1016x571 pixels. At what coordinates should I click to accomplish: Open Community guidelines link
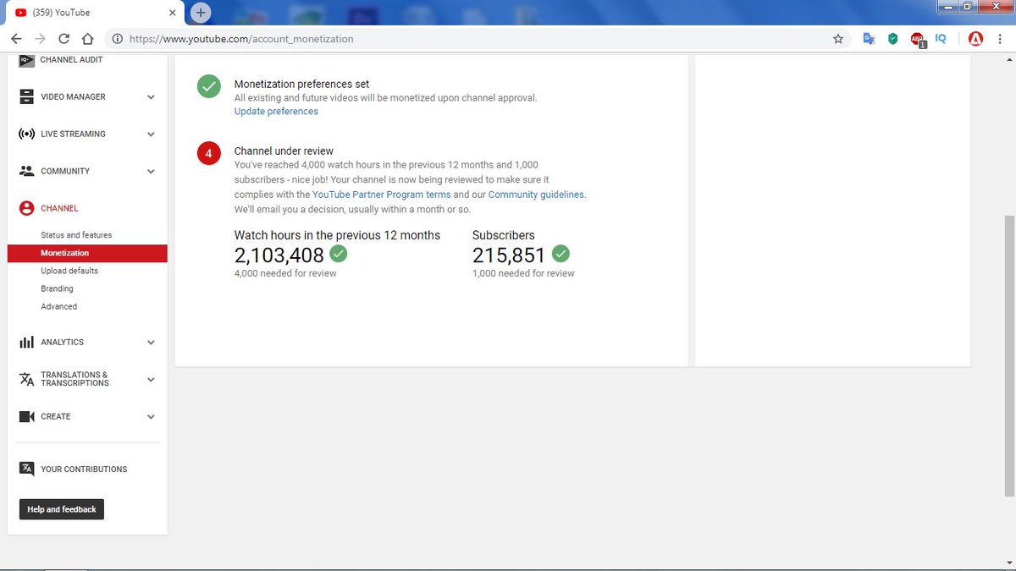537,194
